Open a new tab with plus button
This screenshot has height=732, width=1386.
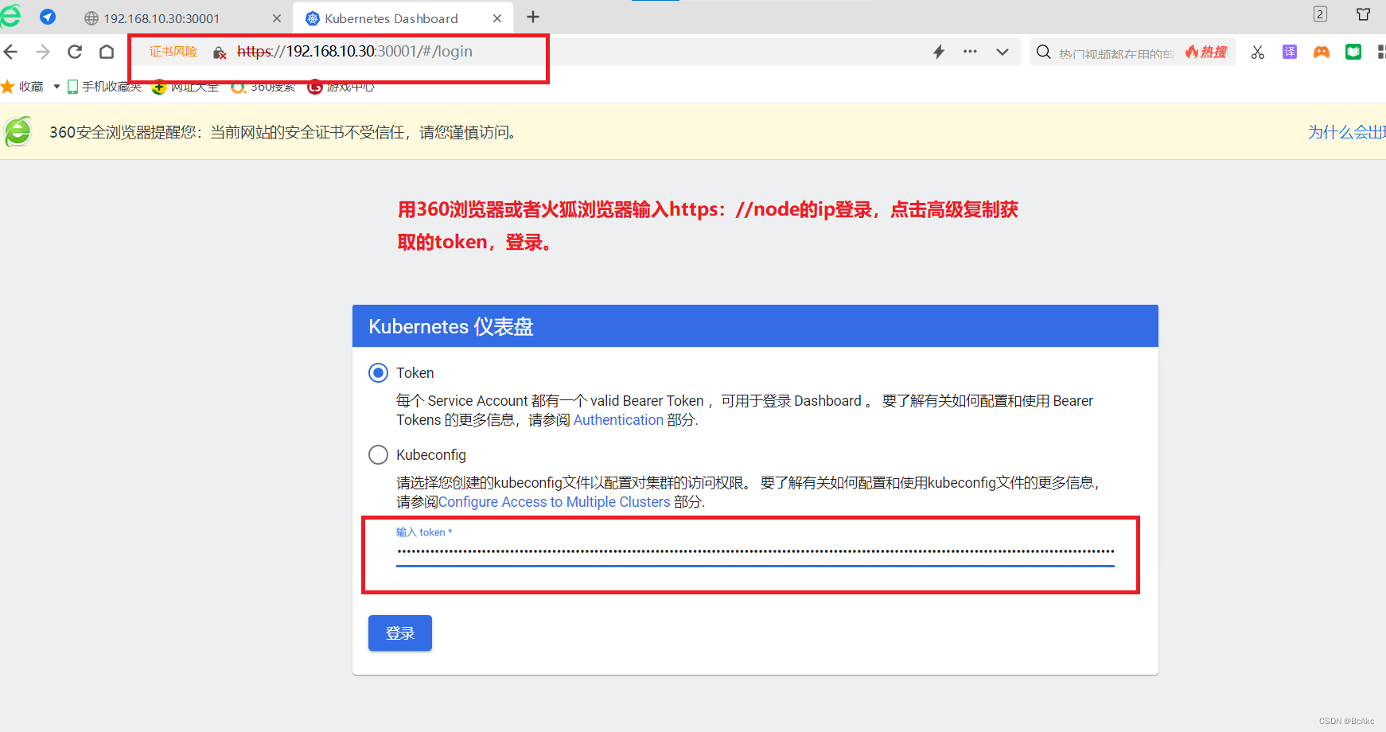coord(533,17)
